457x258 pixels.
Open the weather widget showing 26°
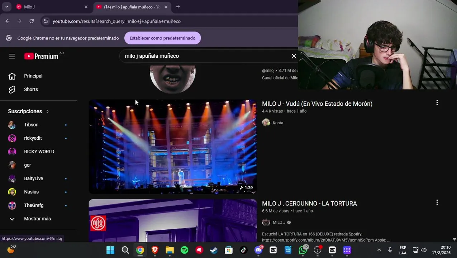(11, 249)
